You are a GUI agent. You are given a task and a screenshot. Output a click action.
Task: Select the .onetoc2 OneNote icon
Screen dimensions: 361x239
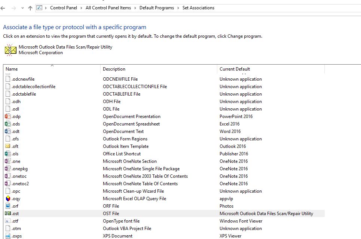(x=8, y=183)
